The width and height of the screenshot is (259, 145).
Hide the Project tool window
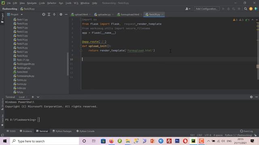pyautogui.click(x=66, y=14)
